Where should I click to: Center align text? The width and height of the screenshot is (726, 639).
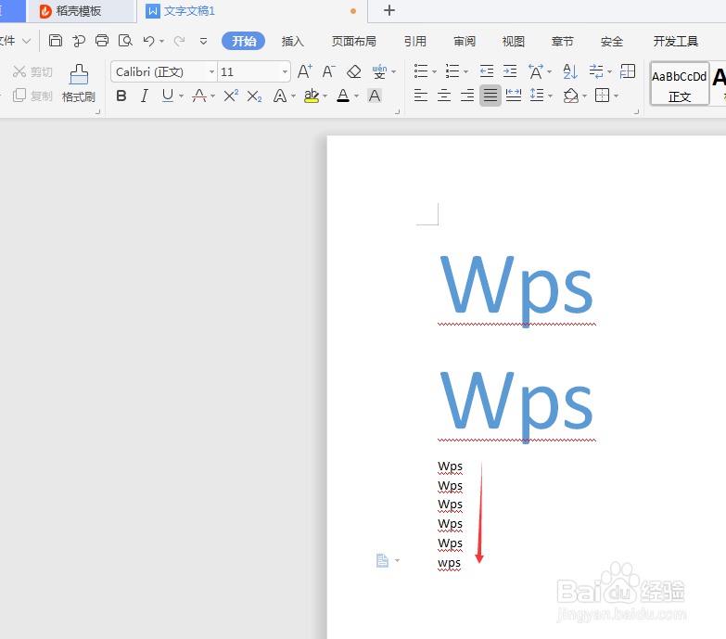(x=443, y=96)
